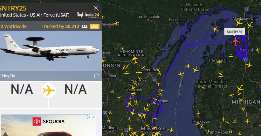The height and width of the screenshot is (136, 261).
Task: Close the SNTRY25 flight details panel
Action: pyautogui.click(x=96, y=8)
